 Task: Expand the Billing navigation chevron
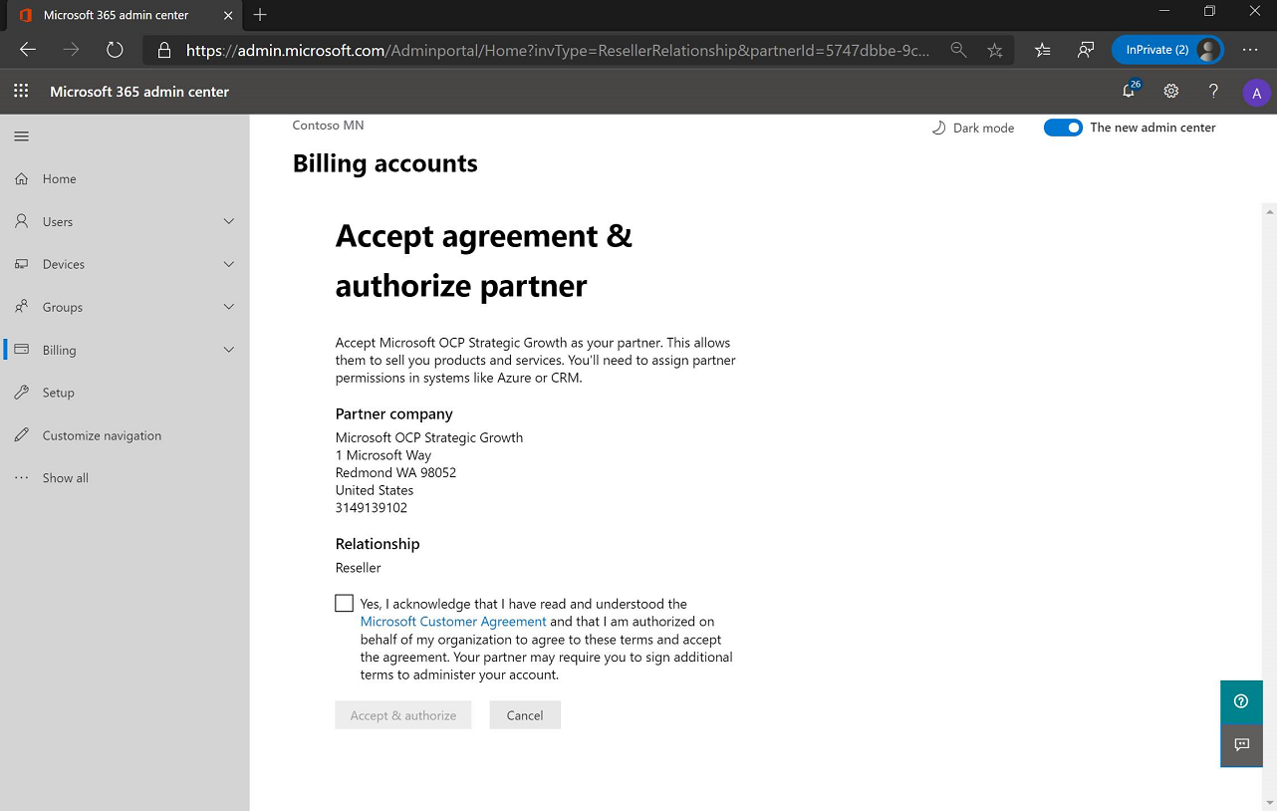[x=229, y=350]
